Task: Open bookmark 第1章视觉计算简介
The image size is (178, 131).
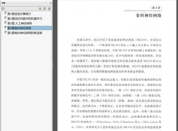Action: coord(19,14)
